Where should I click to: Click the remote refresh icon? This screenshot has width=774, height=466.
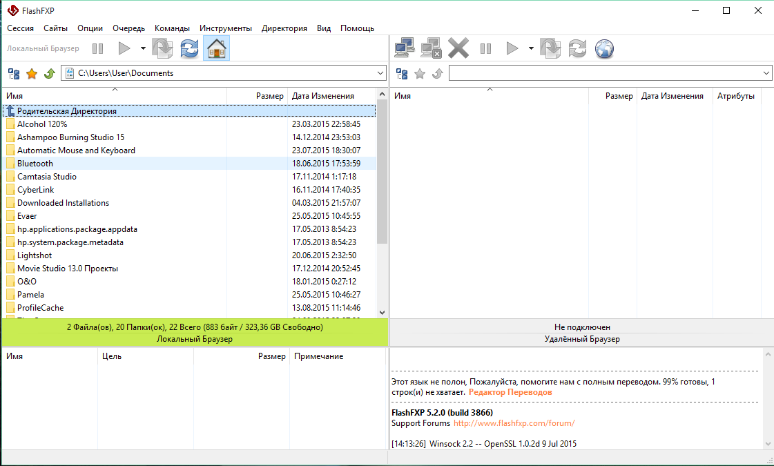coord(577,48)
